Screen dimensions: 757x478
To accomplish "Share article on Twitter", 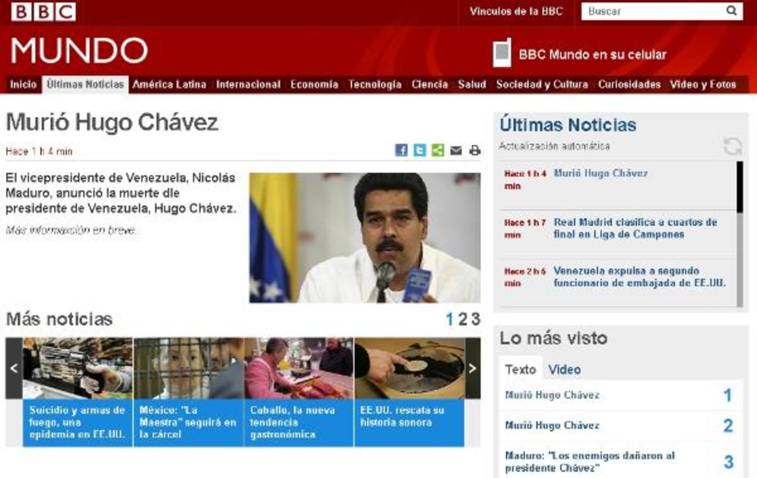I will 420,150.
